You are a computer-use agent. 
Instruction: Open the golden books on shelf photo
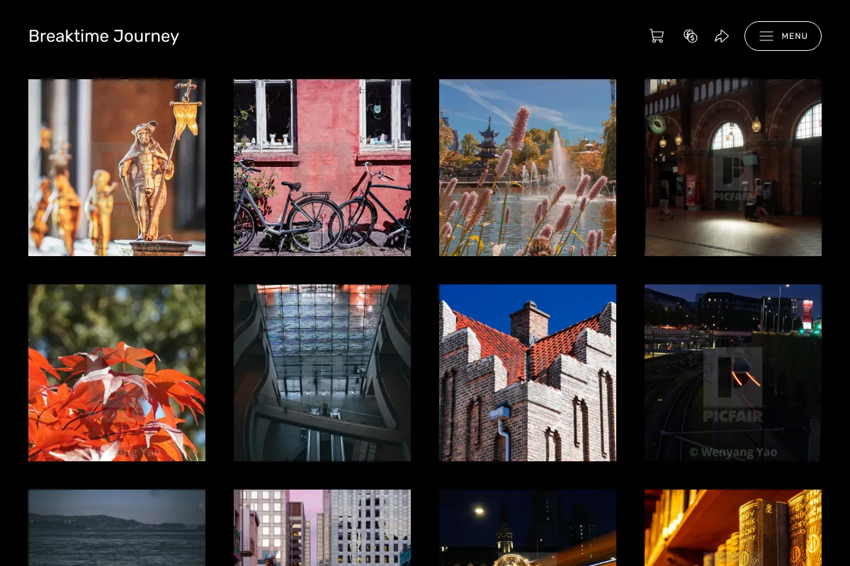tap(733, 528)
